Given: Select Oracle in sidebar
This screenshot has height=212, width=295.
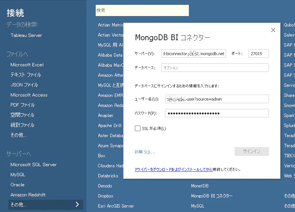Looking at the screenshot, I should (17, 185).
